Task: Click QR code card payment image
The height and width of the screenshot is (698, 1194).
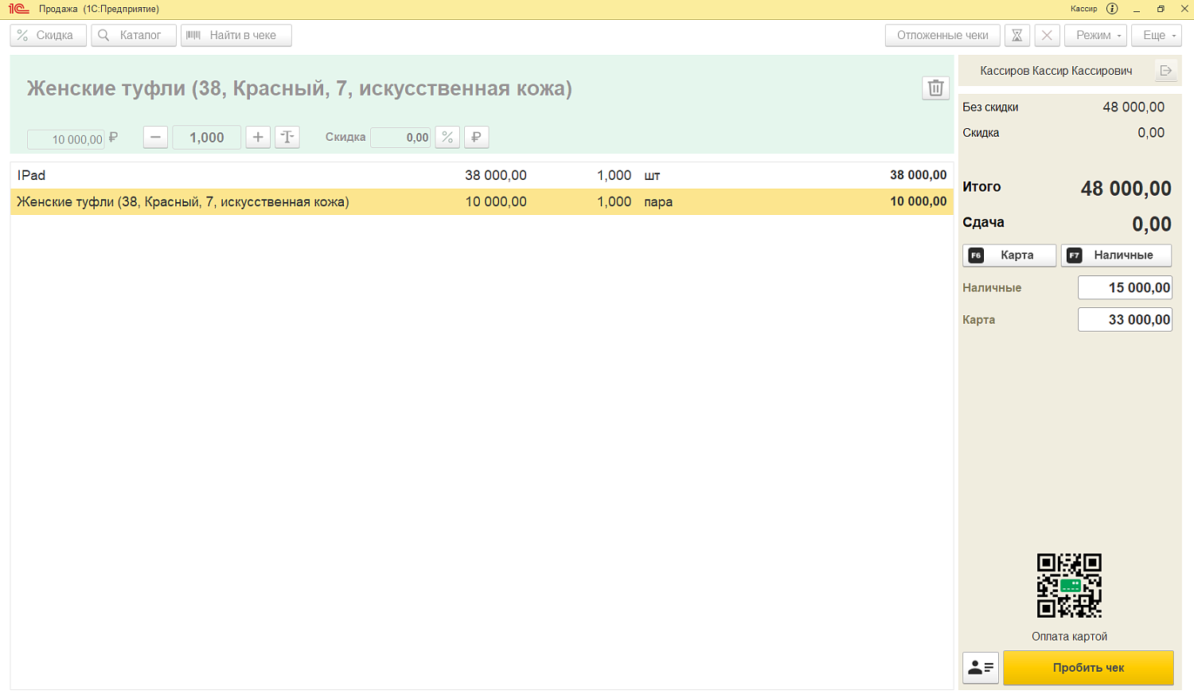Action: [1069, 586]
